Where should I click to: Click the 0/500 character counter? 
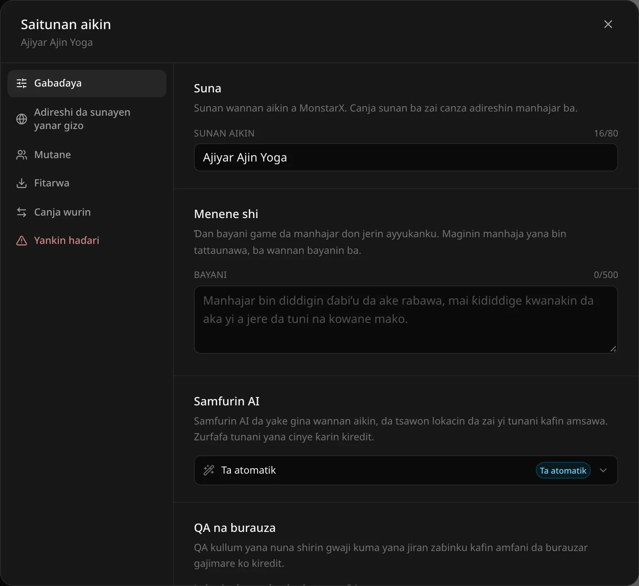(x=606, y=275)
